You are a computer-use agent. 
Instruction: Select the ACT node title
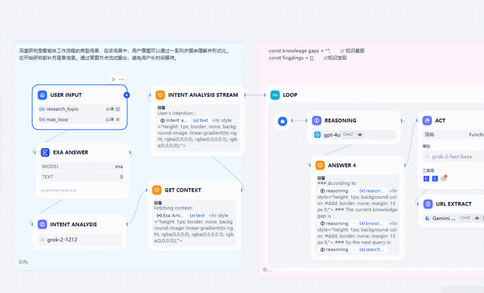[440, 121]
